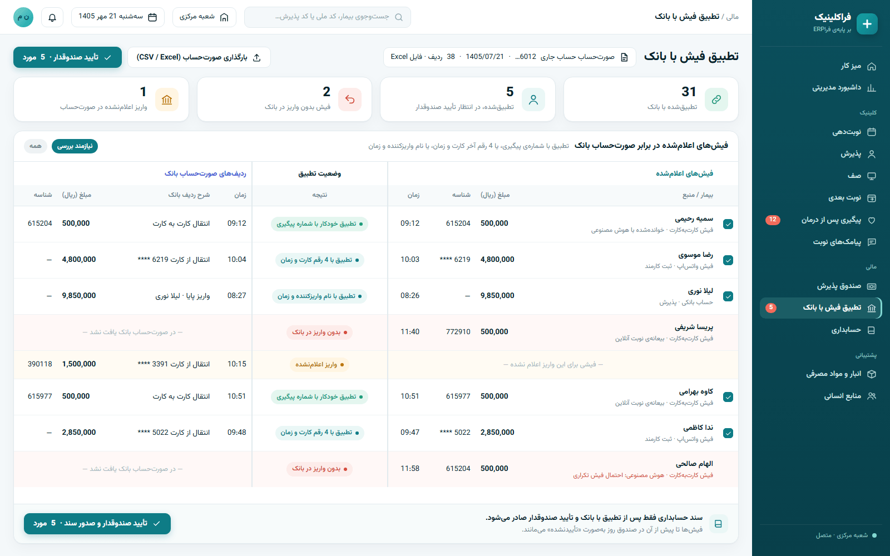Toggle the checkbox for کاوه بهرامی

(x=728, y=397)
